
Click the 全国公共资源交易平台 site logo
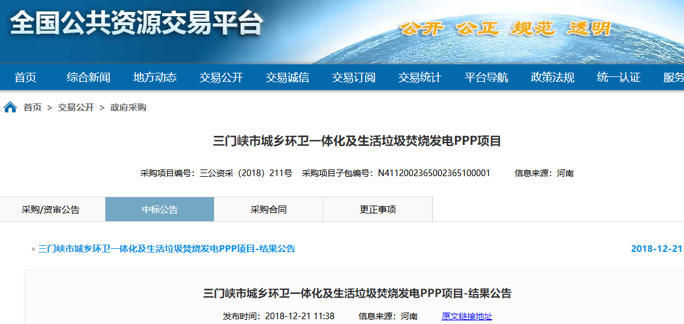(x=137, y=24)
